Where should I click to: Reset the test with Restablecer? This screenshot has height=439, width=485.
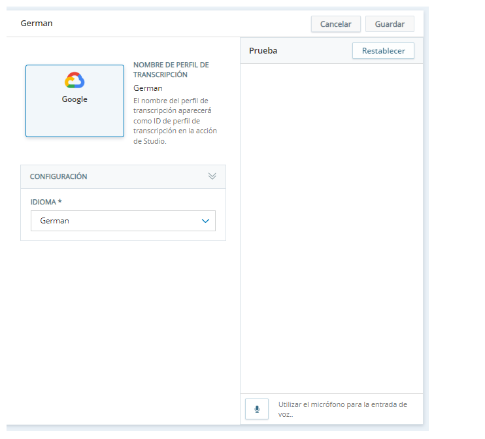pos(383,51)
